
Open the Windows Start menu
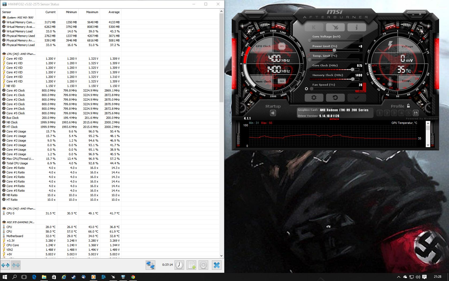point(5,277)
